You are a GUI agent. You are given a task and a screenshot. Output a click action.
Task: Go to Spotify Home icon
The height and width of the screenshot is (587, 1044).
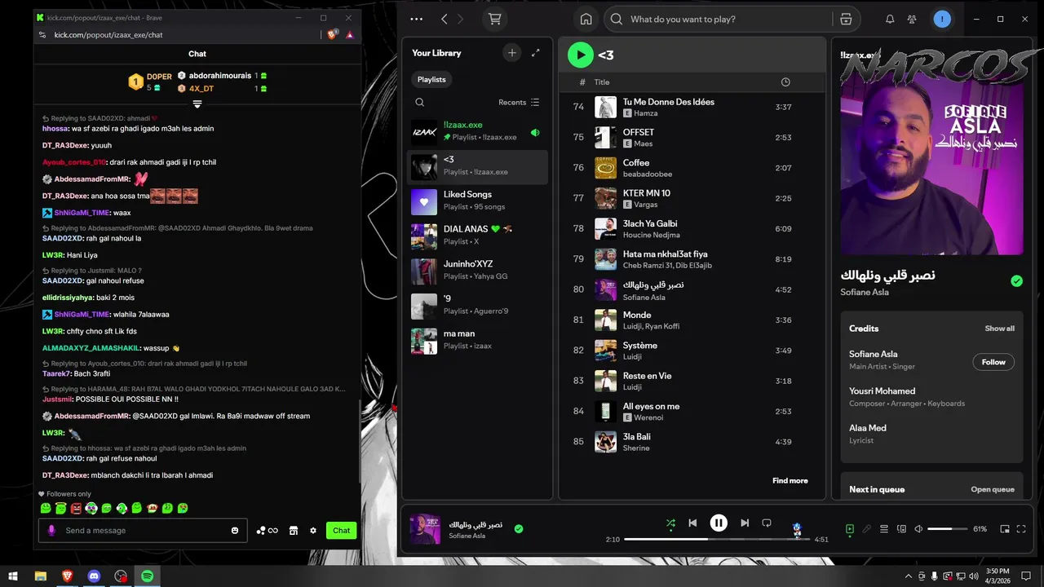pos(586,19)
